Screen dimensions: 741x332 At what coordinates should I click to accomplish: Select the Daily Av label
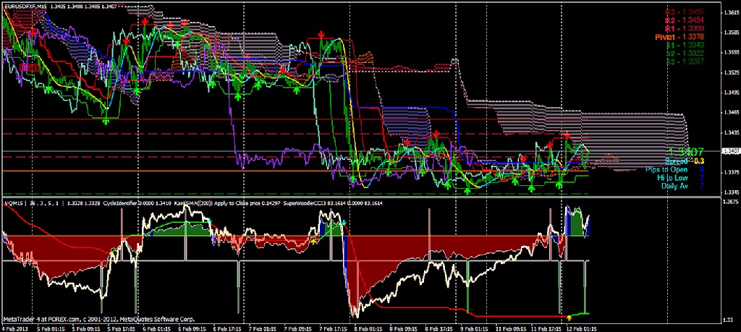[x=674, y=185]
